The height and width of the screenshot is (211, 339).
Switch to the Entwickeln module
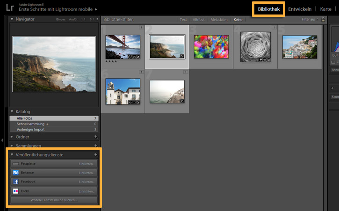click(x=300, y=9)
